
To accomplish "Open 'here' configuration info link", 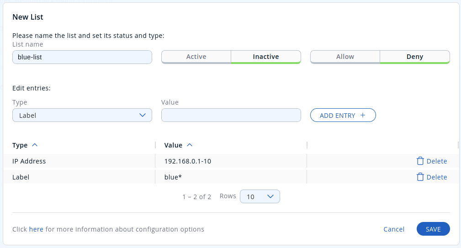I will tap(36, 229).
